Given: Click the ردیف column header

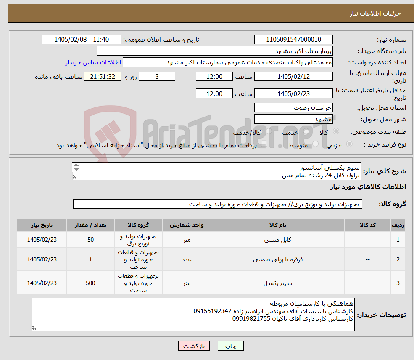Looking at the screenshot, I should click(398, 225).
